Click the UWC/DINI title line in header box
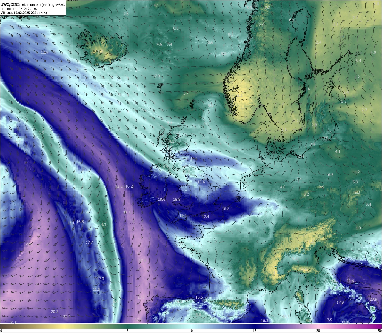The width and height of the screenshot is (382, 333). click(x=33, y=4)
